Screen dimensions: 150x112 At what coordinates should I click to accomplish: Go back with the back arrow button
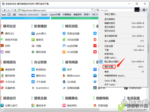click(x=4, y=10)
